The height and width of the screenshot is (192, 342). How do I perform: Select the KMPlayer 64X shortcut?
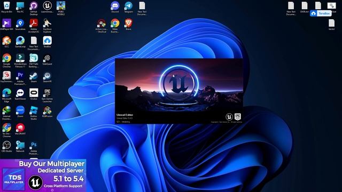[x=7, y=25]
